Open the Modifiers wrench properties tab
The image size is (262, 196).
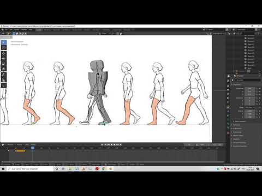(x=229, y=111)
